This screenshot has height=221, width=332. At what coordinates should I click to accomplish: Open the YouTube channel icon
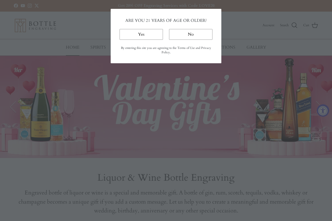click(23, 6)
